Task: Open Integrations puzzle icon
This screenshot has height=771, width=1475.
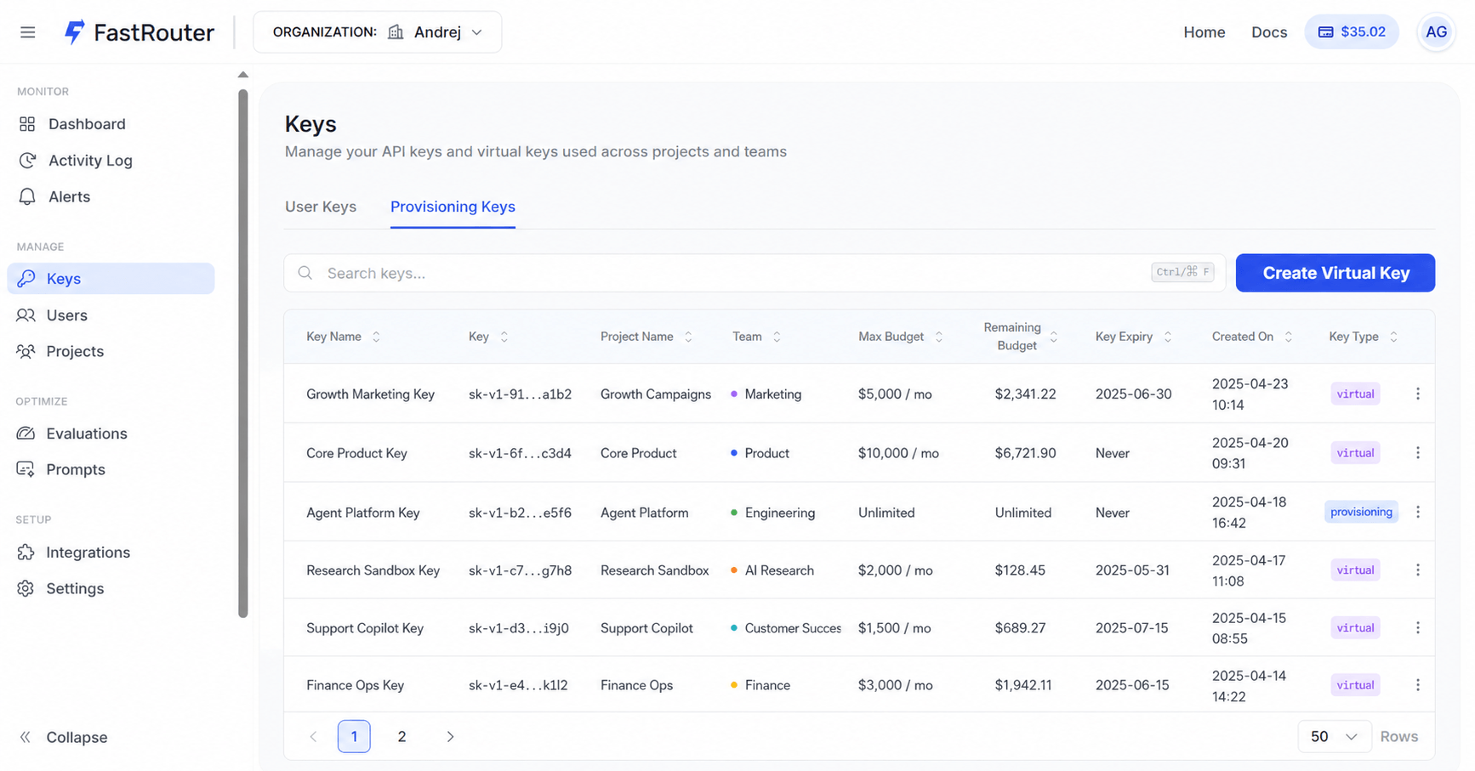Action: pyautogui.click(x=26, y=553)
